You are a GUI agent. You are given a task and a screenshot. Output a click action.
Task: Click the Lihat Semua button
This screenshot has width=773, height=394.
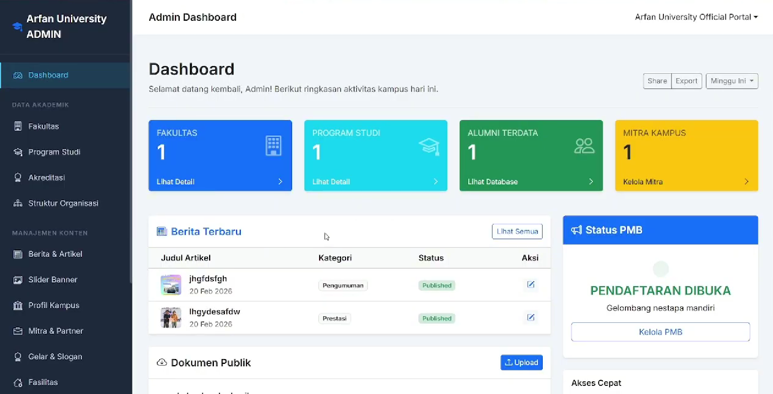[517, 231]
